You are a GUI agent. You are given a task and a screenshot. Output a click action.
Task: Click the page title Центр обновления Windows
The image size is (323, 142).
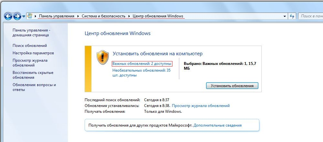tap(118, 33)
